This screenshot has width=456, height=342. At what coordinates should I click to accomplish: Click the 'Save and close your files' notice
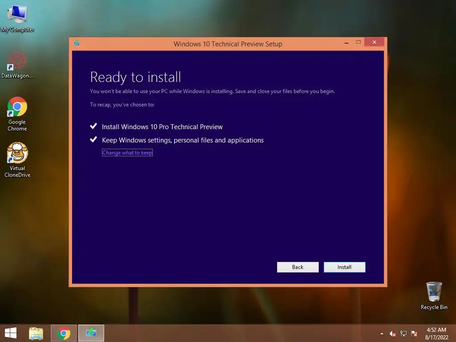[x=285, y=91]
